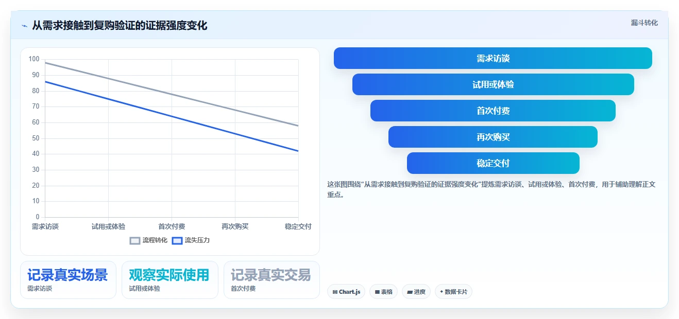Click x-axis label 稳定交付
This screenshot has height=319, width=679.
click(x=298, y=226)
